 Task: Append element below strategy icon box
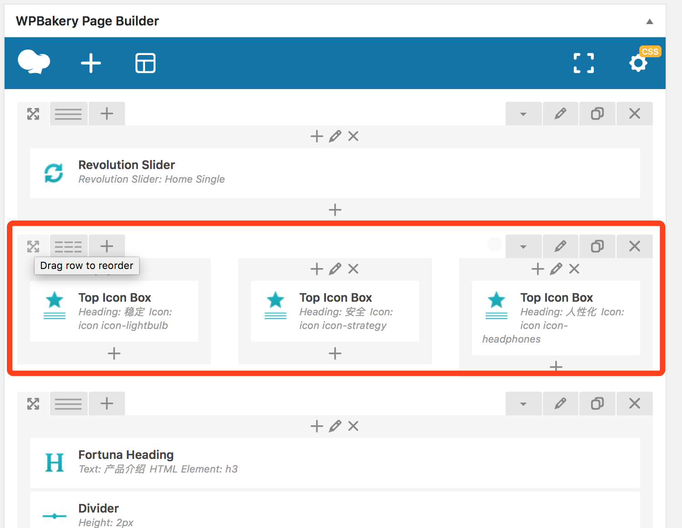coord(335,353)
